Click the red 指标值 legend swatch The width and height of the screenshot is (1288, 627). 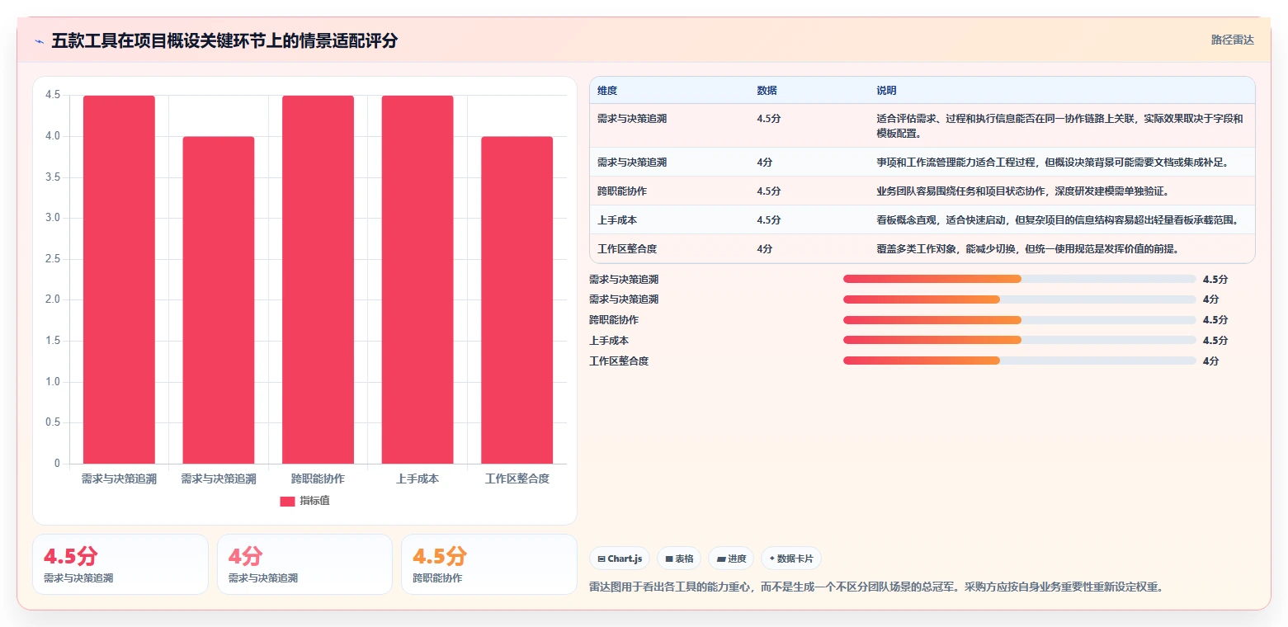(x=287, y=501)
